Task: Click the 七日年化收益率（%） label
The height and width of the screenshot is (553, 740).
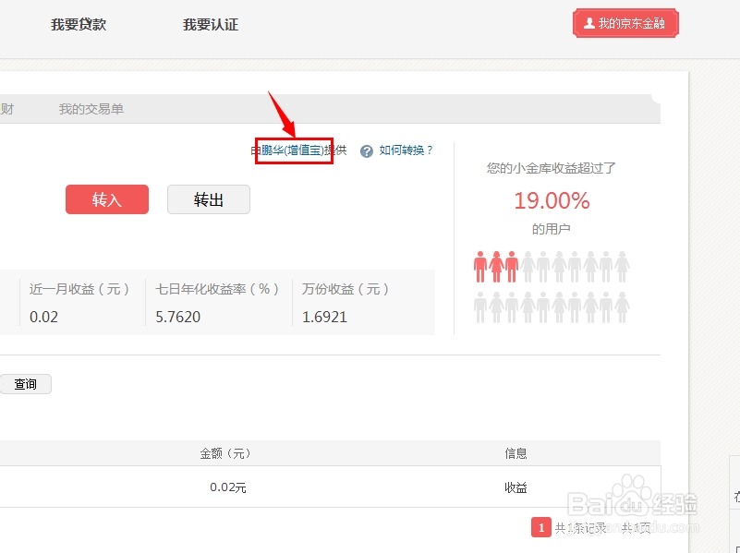Action: (x=217, y=289)
